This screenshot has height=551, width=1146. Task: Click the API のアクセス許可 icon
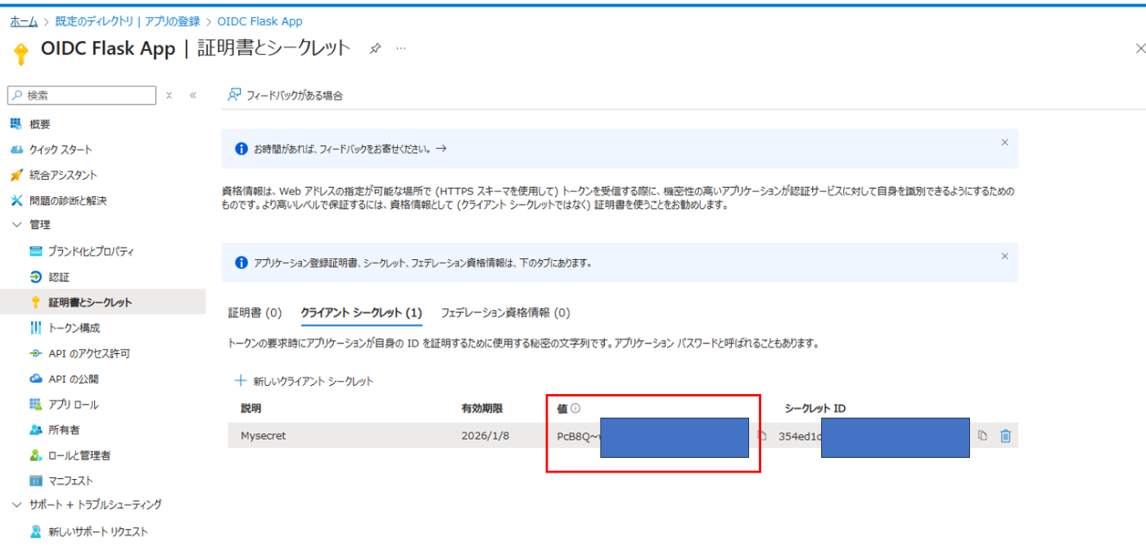click(35, 354)
